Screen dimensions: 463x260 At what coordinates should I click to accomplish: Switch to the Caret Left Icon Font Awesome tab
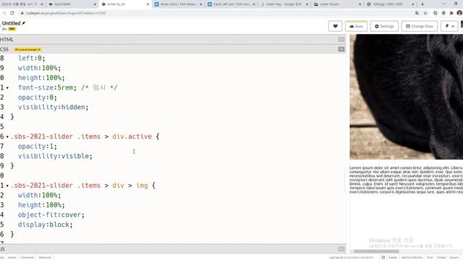click(231, 4)
